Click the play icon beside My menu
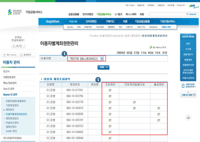The image size is (200, 142). point(4,55)
